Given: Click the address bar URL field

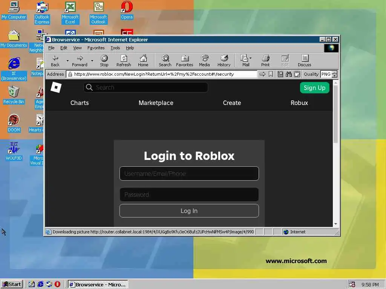Looking at the screenshot, I should pos(161,74).
